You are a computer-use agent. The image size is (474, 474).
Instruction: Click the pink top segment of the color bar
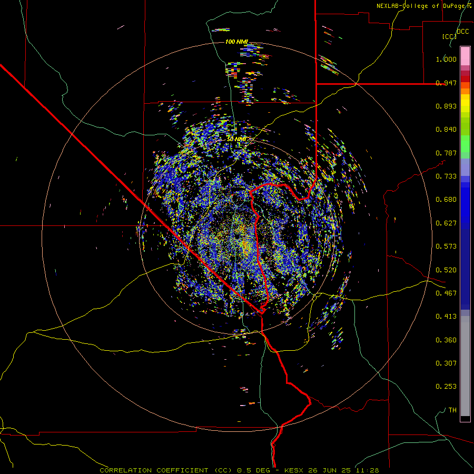pyautogui.click(x=465, y=56)
